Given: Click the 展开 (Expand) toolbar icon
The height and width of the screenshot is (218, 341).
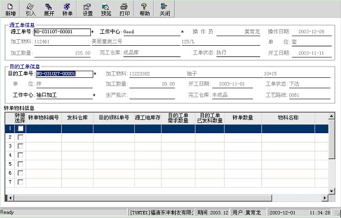Looking at the screenshot, I should (49, 10).
